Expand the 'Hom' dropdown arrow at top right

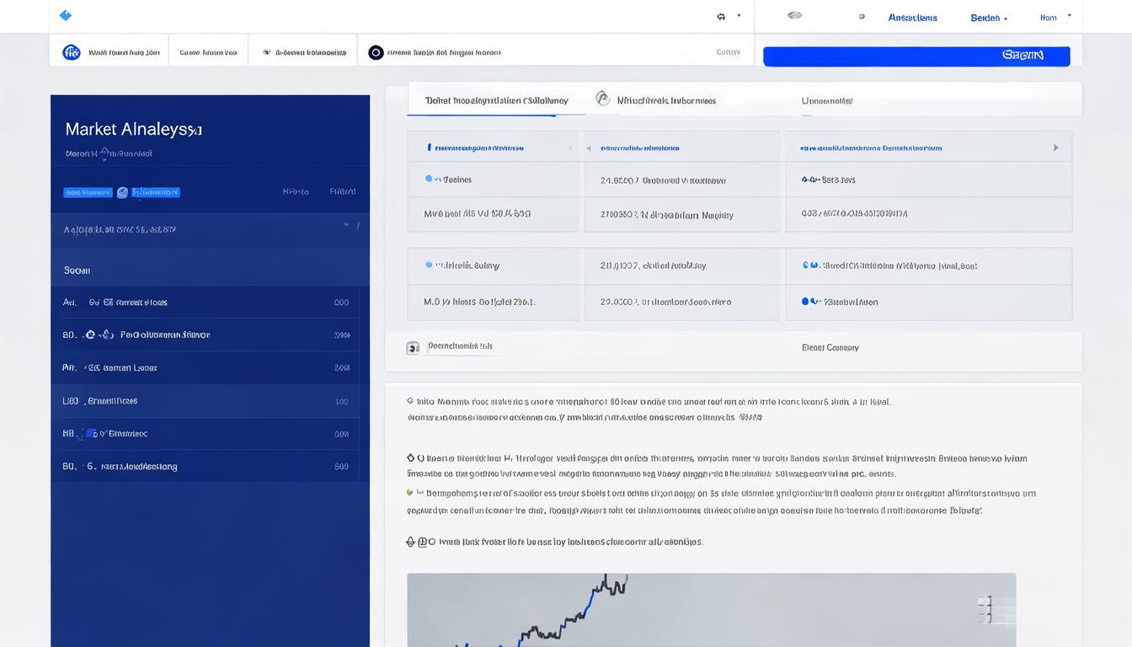click(1070, 15)
